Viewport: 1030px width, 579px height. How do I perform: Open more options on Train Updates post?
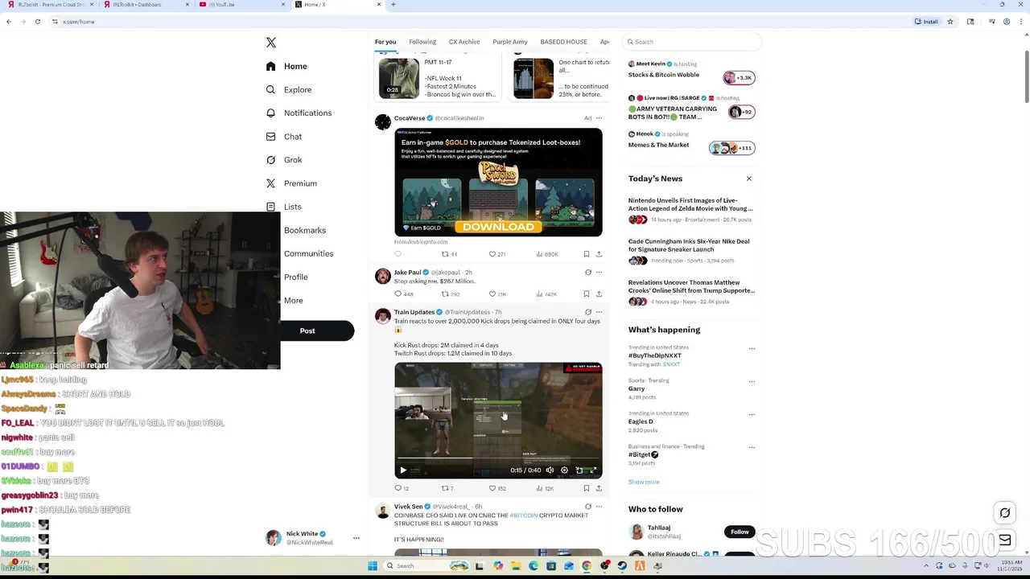[599, 312]
